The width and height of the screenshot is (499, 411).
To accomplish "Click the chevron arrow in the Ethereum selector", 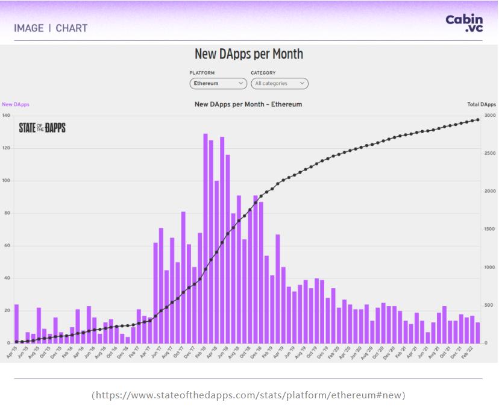I will coord(241,84).
